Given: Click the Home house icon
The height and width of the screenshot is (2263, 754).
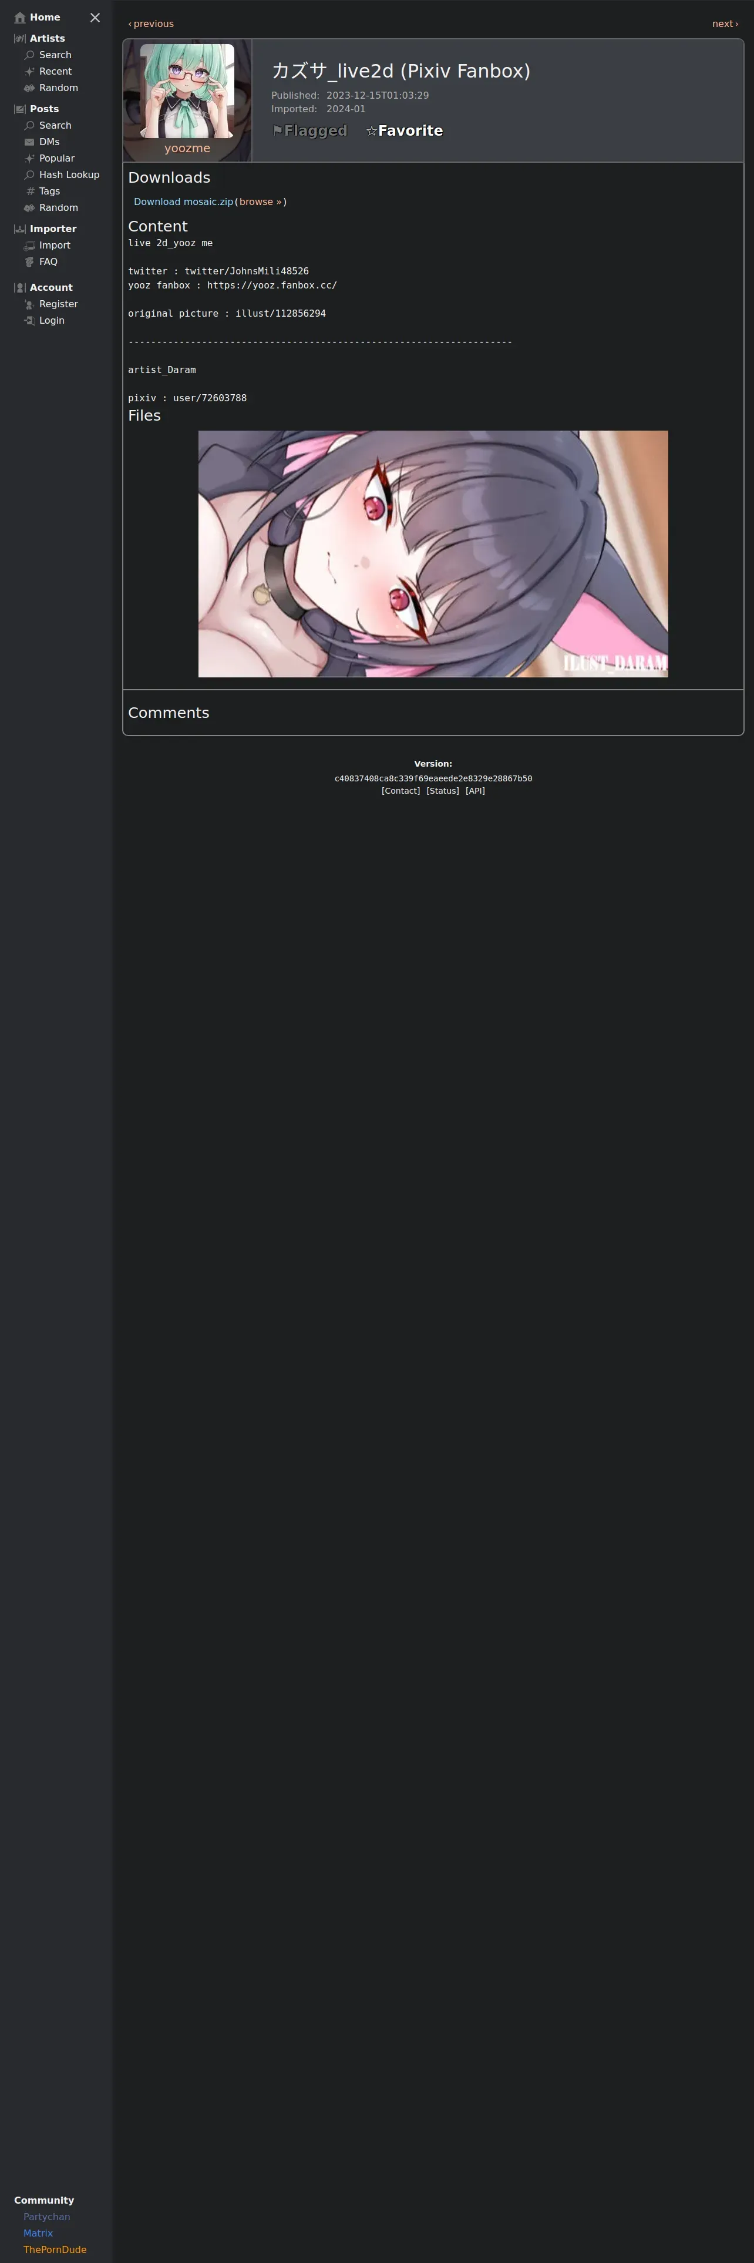Looking at the screenshot, I should click(20, 18).
